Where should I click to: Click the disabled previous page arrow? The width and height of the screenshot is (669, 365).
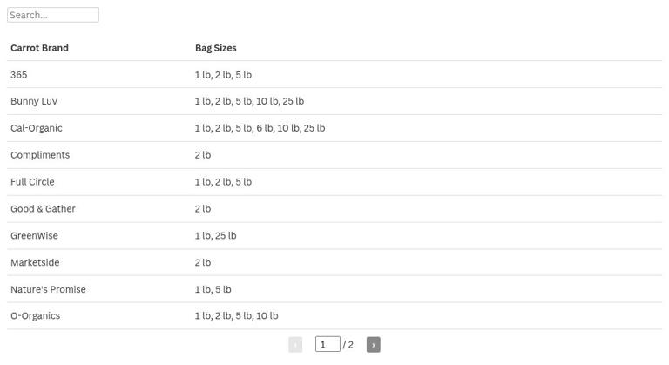click(x=295, y=344)
